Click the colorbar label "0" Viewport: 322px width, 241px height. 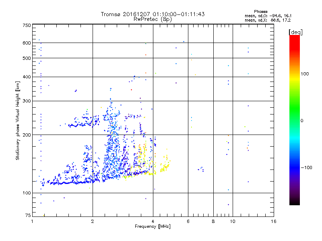(x=302, y=121)
